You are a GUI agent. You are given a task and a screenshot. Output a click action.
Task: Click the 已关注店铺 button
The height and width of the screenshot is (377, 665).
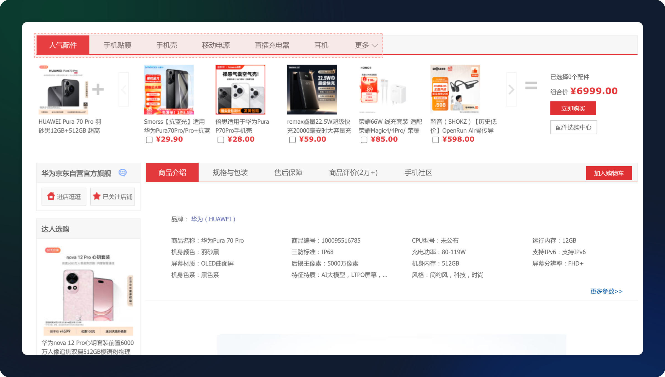pos(112,197)
